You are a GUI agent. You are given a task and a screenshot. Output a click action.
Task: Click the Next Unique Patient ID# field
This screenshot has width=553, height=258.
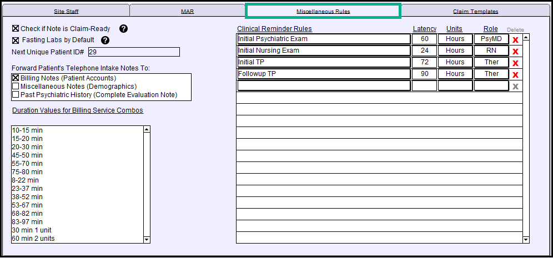click(x=133, y=52)
